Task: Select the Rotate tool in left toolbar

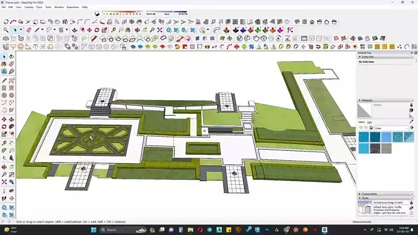Action: (4, 127)
